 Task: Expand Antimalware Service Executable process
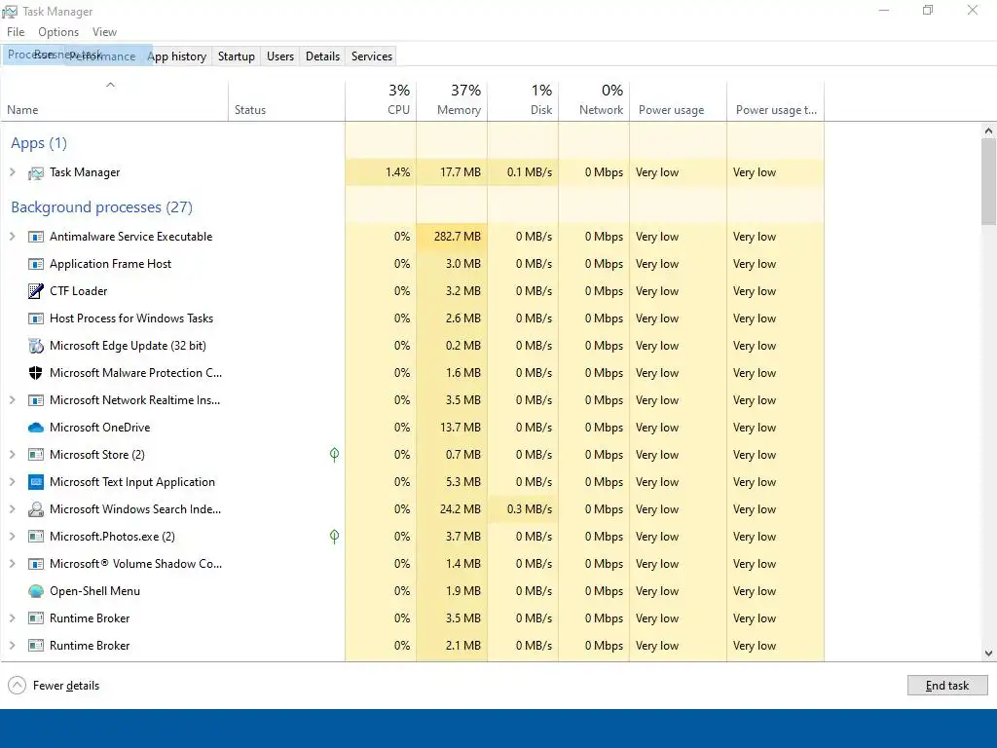[12, 236]
